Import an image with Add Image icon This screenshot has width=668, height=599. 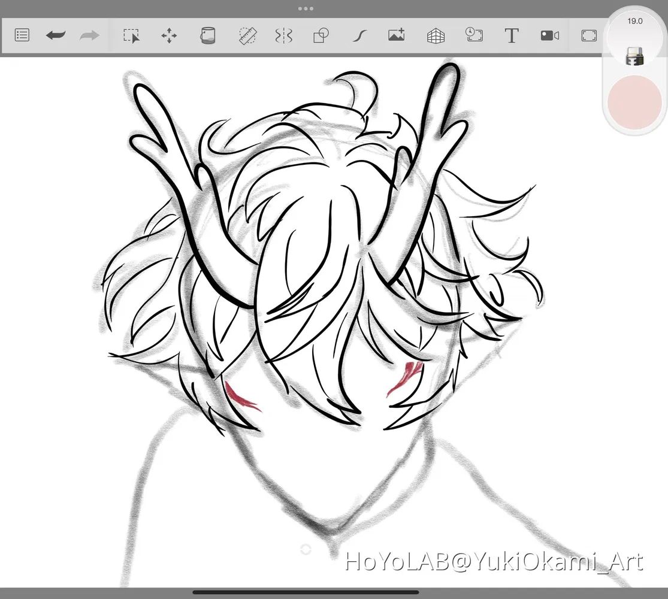point(396,35)
